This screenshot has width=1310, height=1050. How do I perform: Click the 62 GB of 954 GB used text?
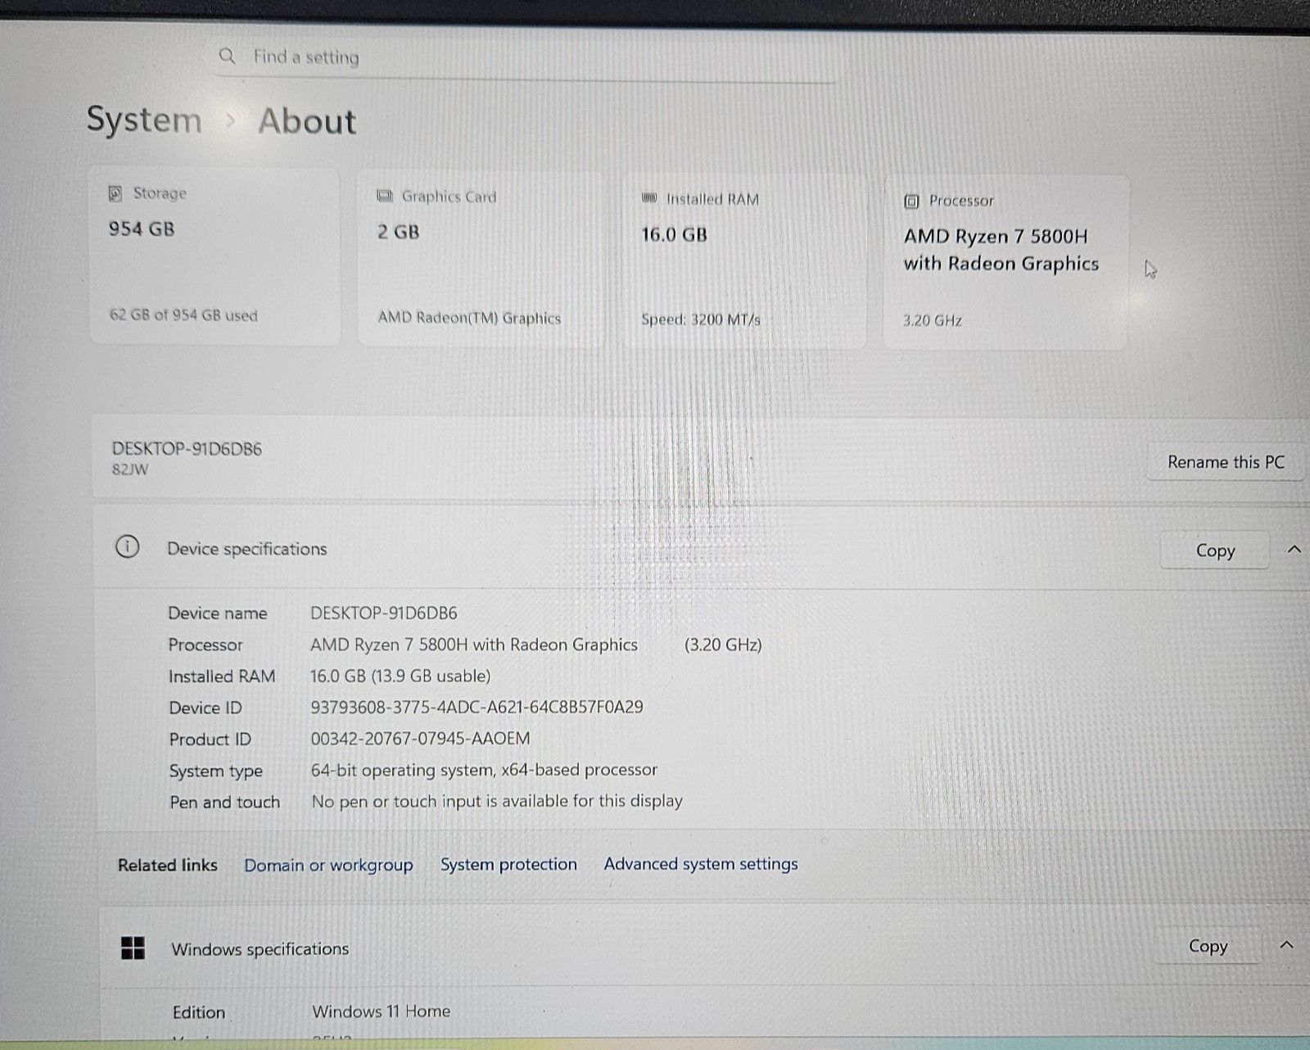(183, 315)
